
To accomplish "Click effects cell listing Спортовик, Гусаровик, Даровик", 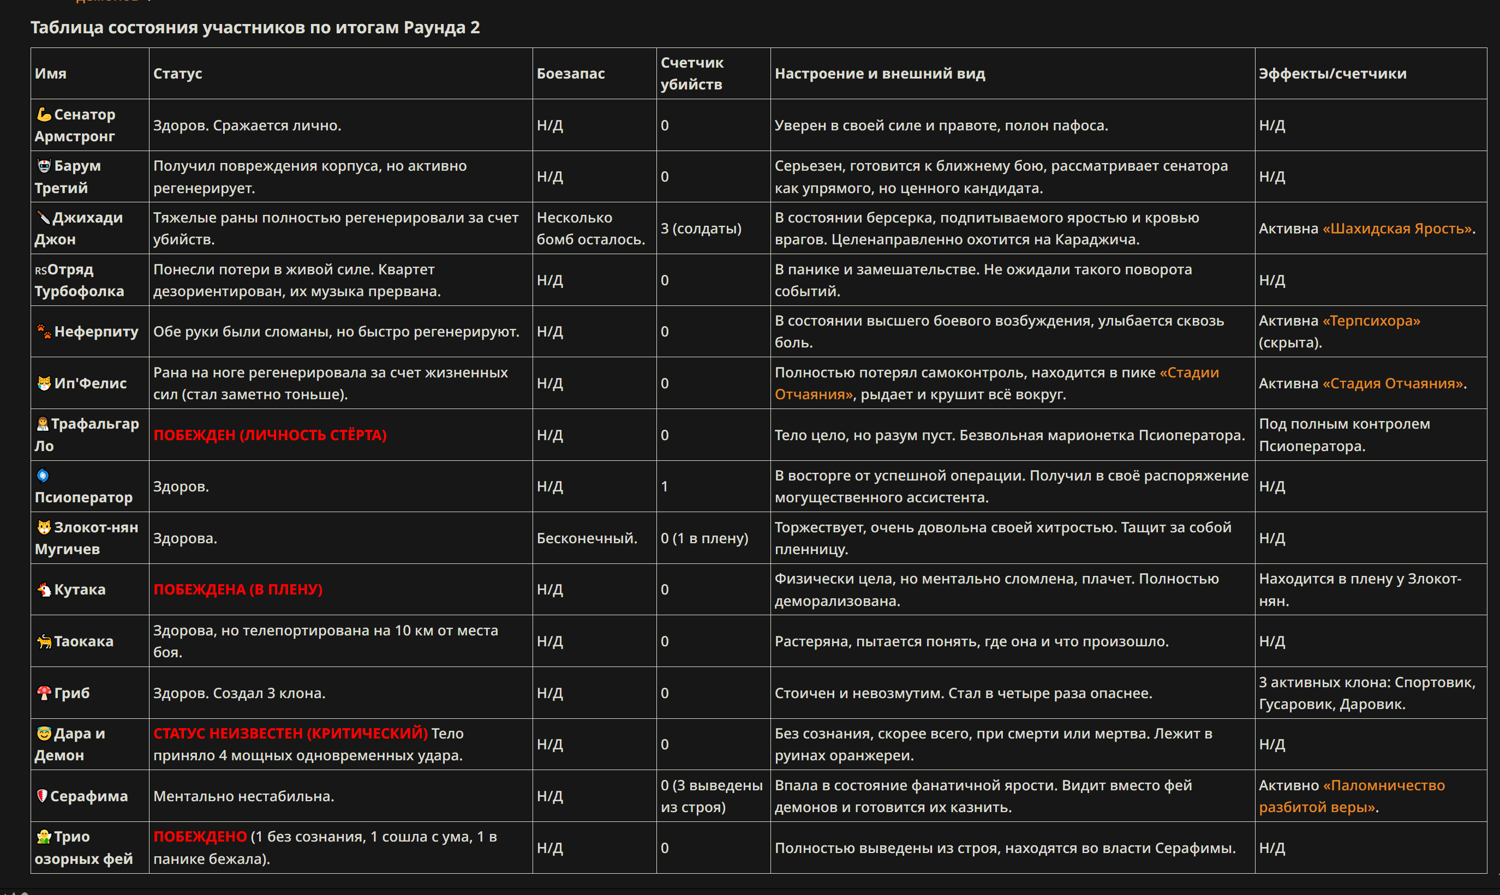I will click(1367, 693).
